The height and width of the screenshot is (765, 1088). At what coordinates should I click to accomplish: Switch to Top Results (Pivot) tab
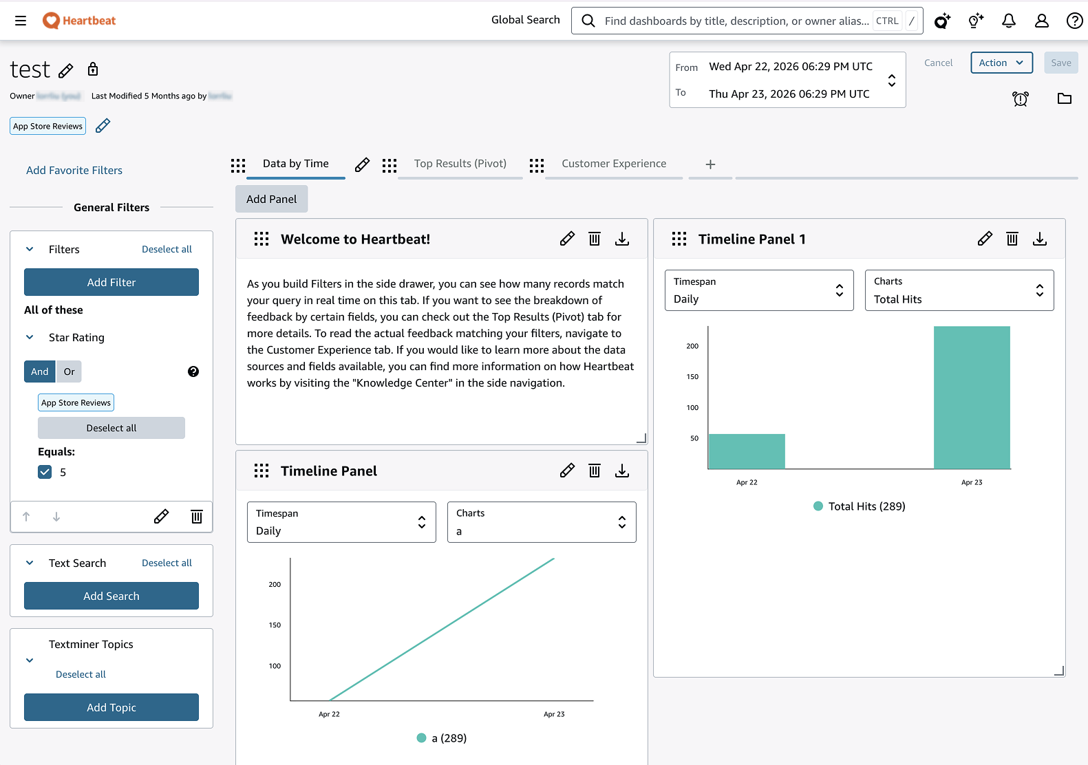(x=460, y=164)
